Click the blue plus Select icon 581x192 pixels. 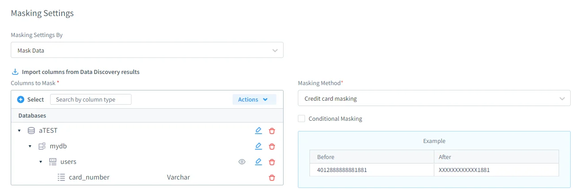[21, 100]
